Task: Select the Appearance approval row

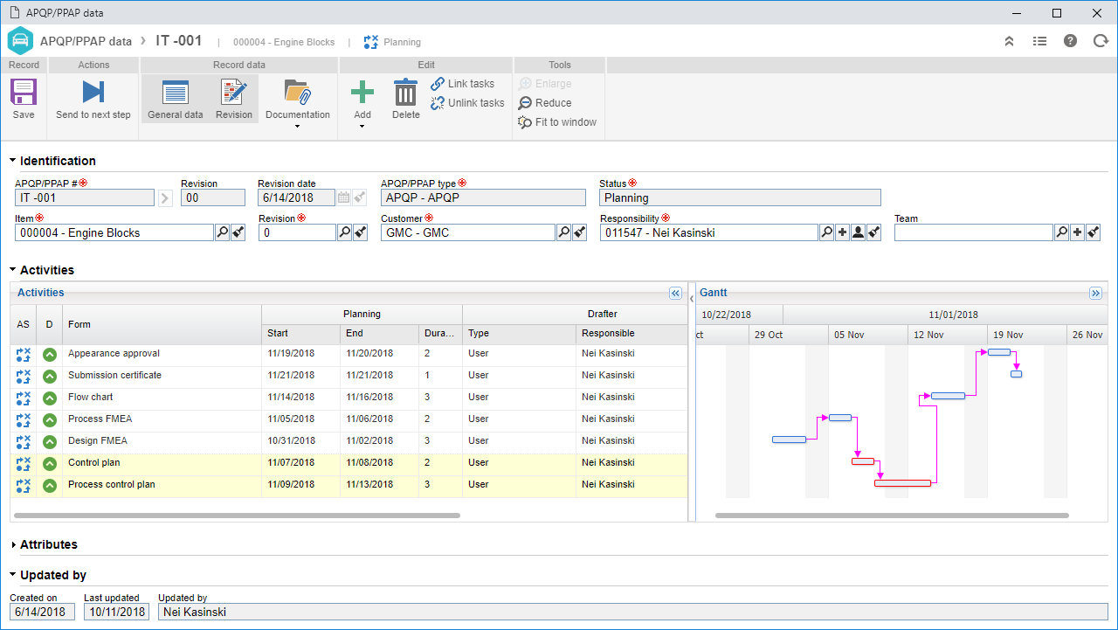Action: pyautogui.click(x=349, y=354)
